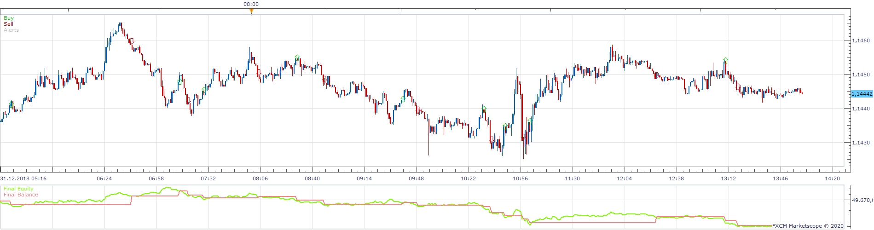Select the green buy marker near 13:10

[x=726, y=59]
